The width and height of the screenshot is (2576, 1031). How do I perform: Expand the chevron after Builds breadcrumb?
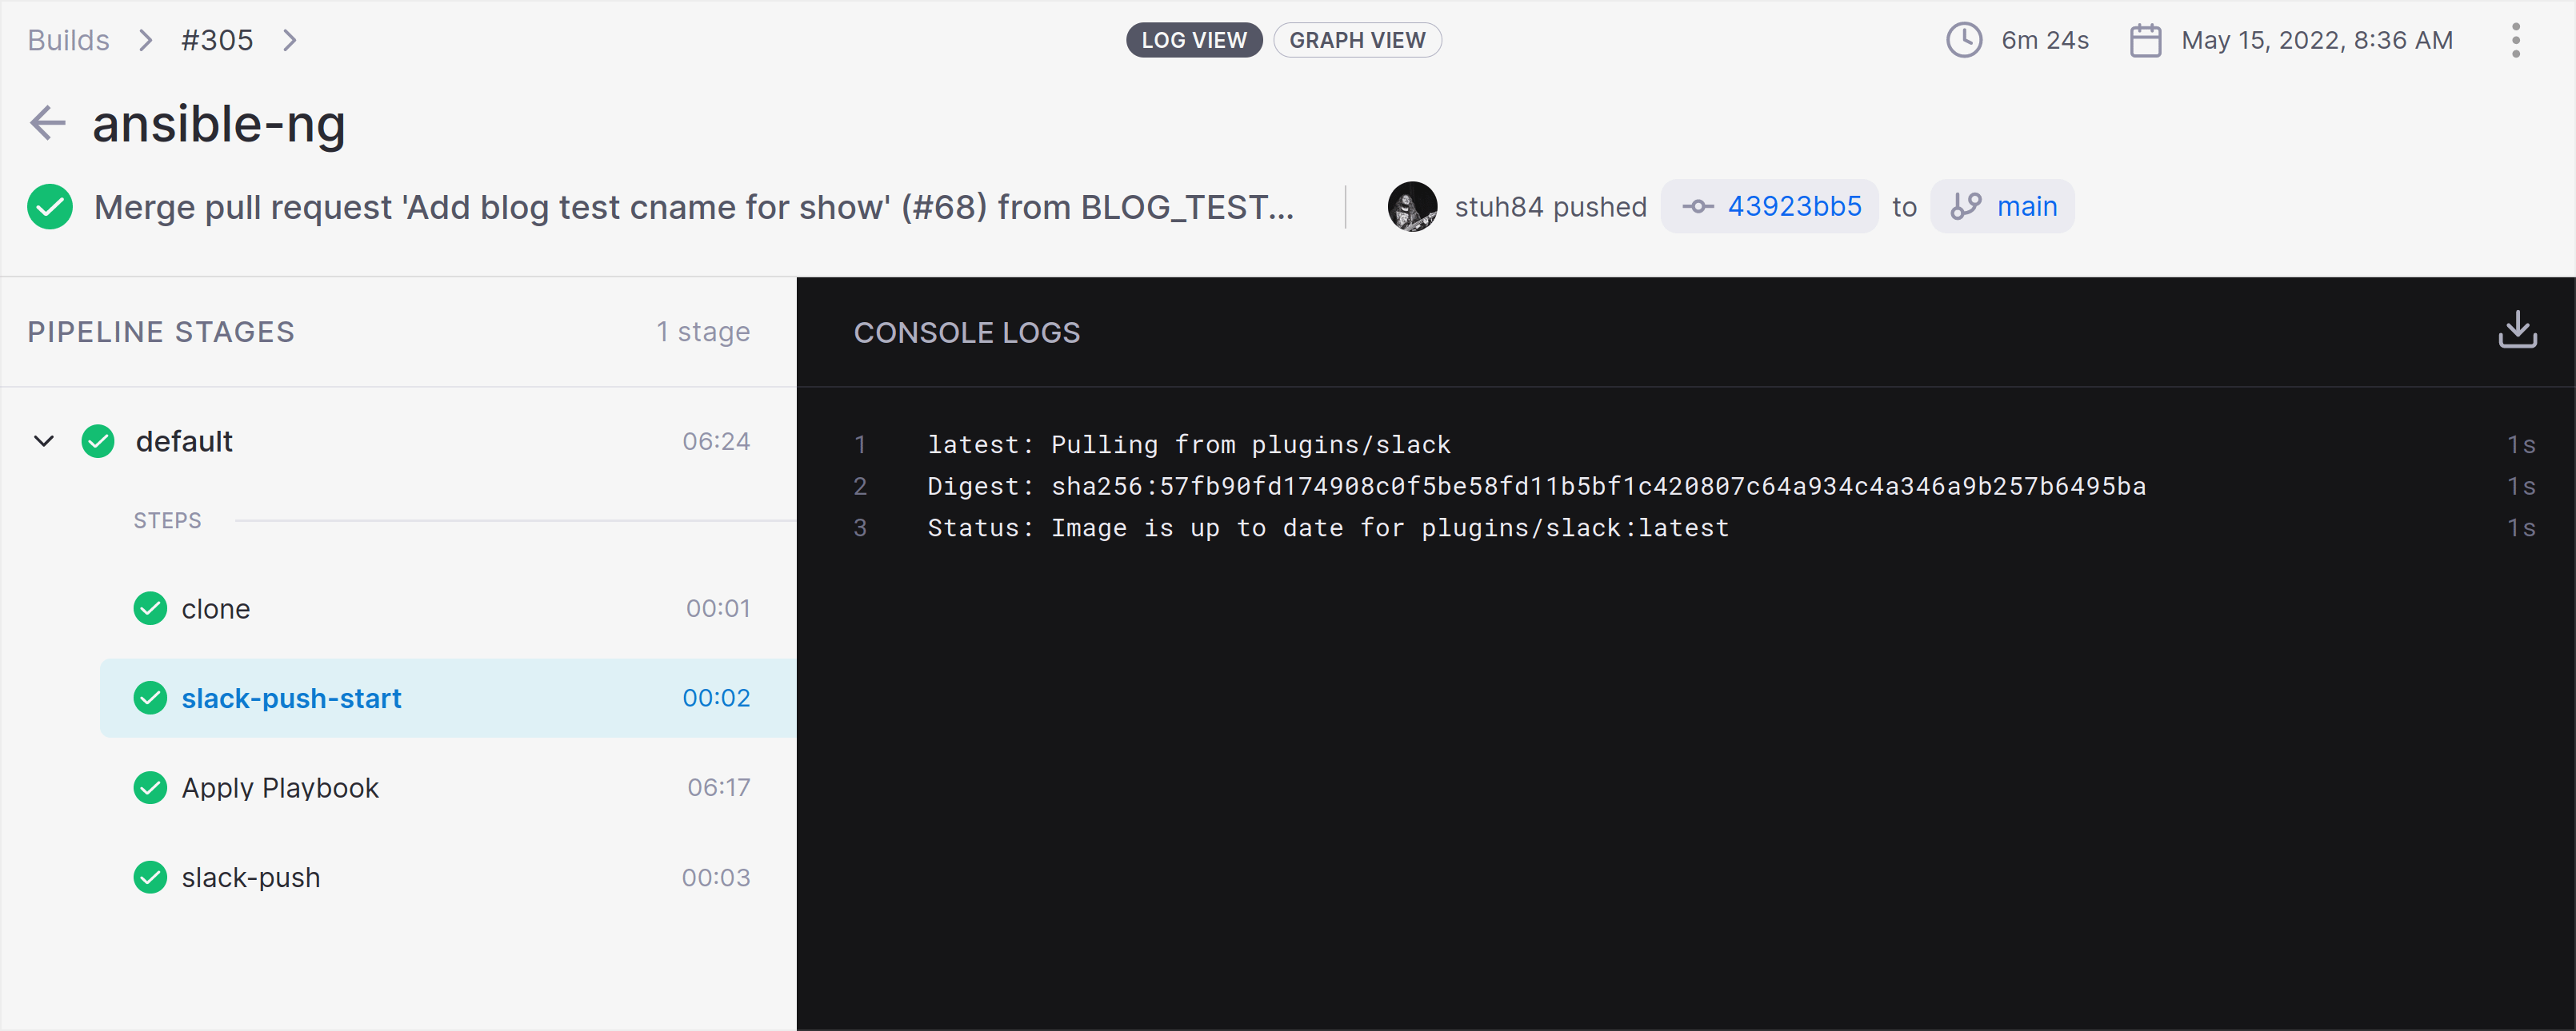click(x=146, y=40)
